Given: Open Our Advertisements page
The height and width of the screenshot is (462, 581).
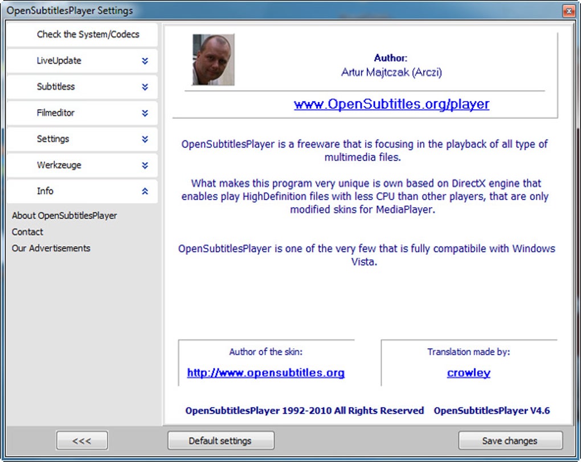Looking at the screenshot, I should tap(51, 248).
